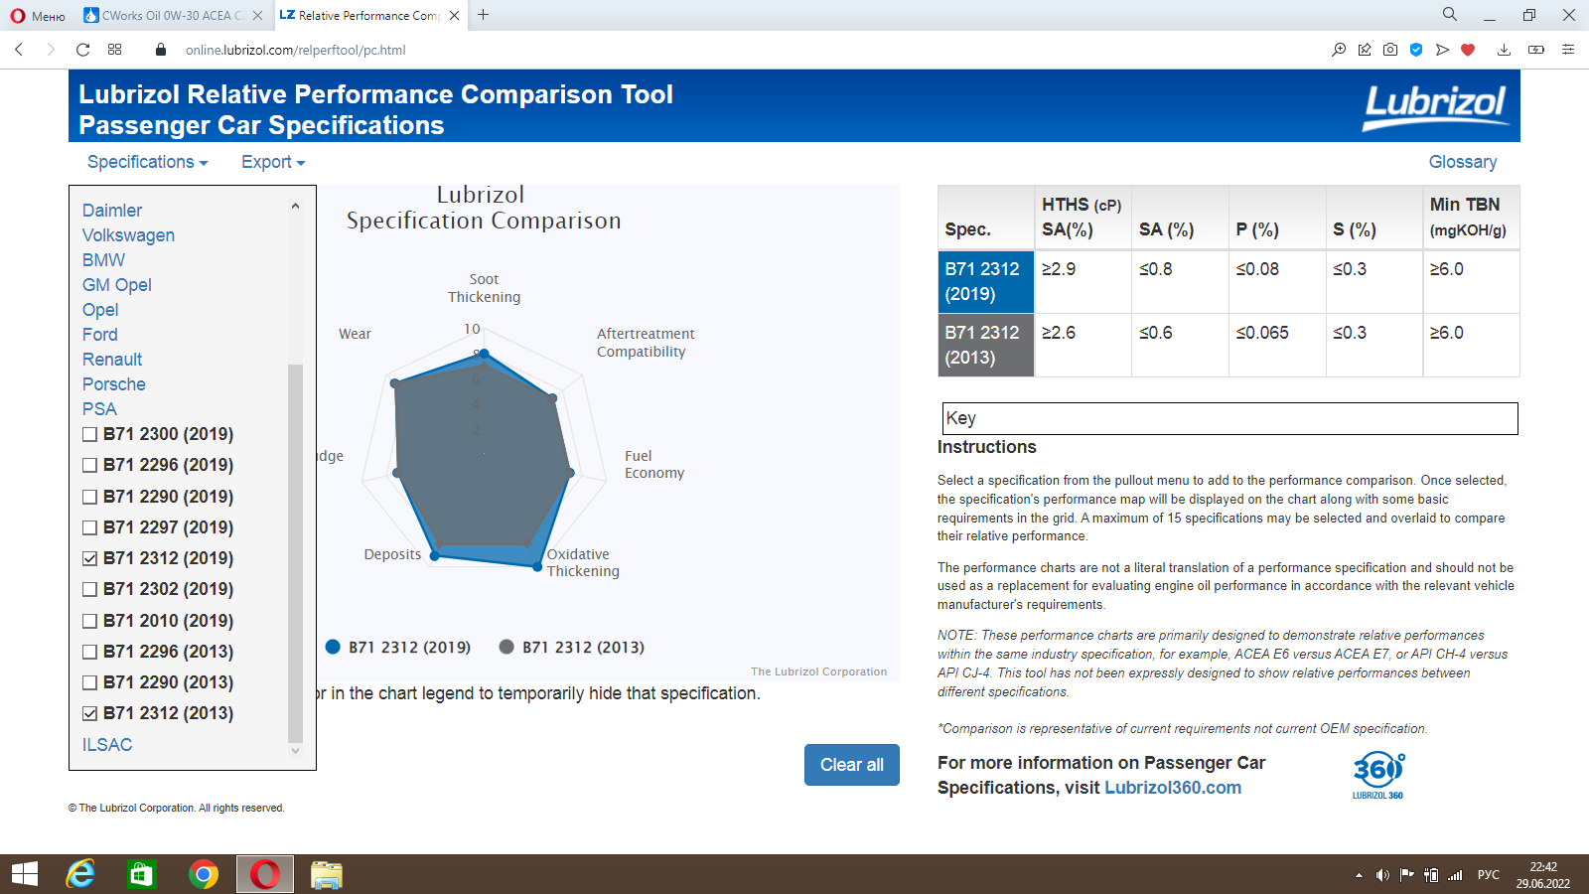Expand the Ford specification group
The image size is (1589, 894).
click(100, 335)
